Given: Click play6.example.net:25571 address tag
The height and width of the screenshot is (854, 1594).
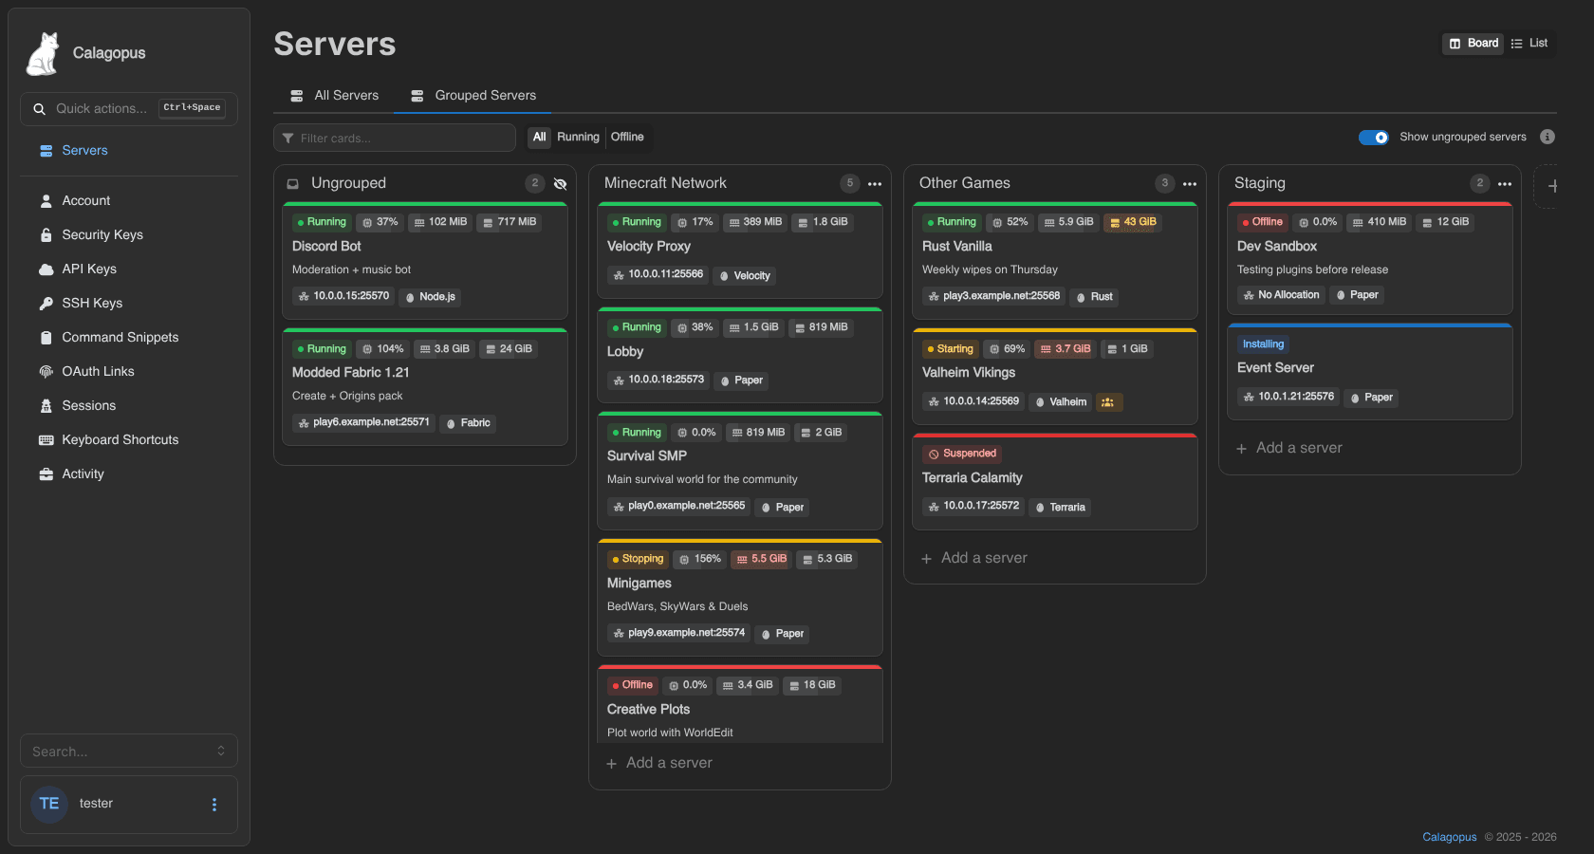Looking at the screenshot, I should [363, 422].
